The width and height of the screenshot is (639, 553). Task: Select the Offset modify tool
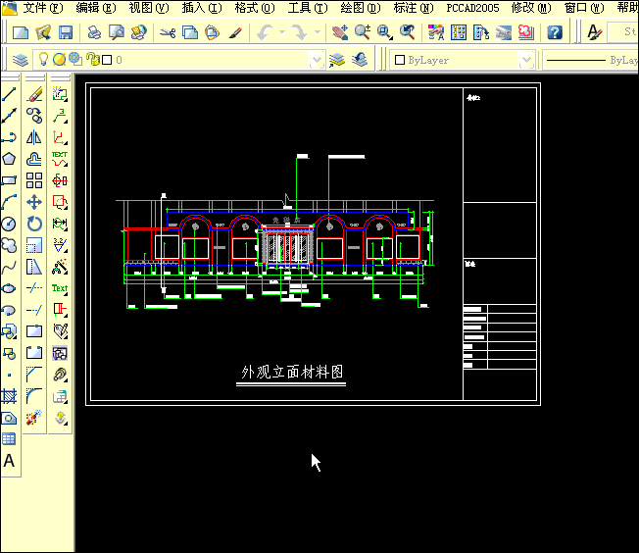[34, 159]
